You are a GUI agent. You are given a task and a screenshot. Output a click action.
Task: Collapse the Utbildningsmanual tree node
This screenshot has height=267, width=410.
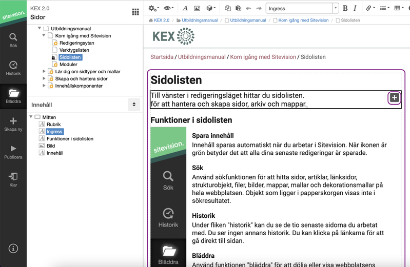(39, 28)
